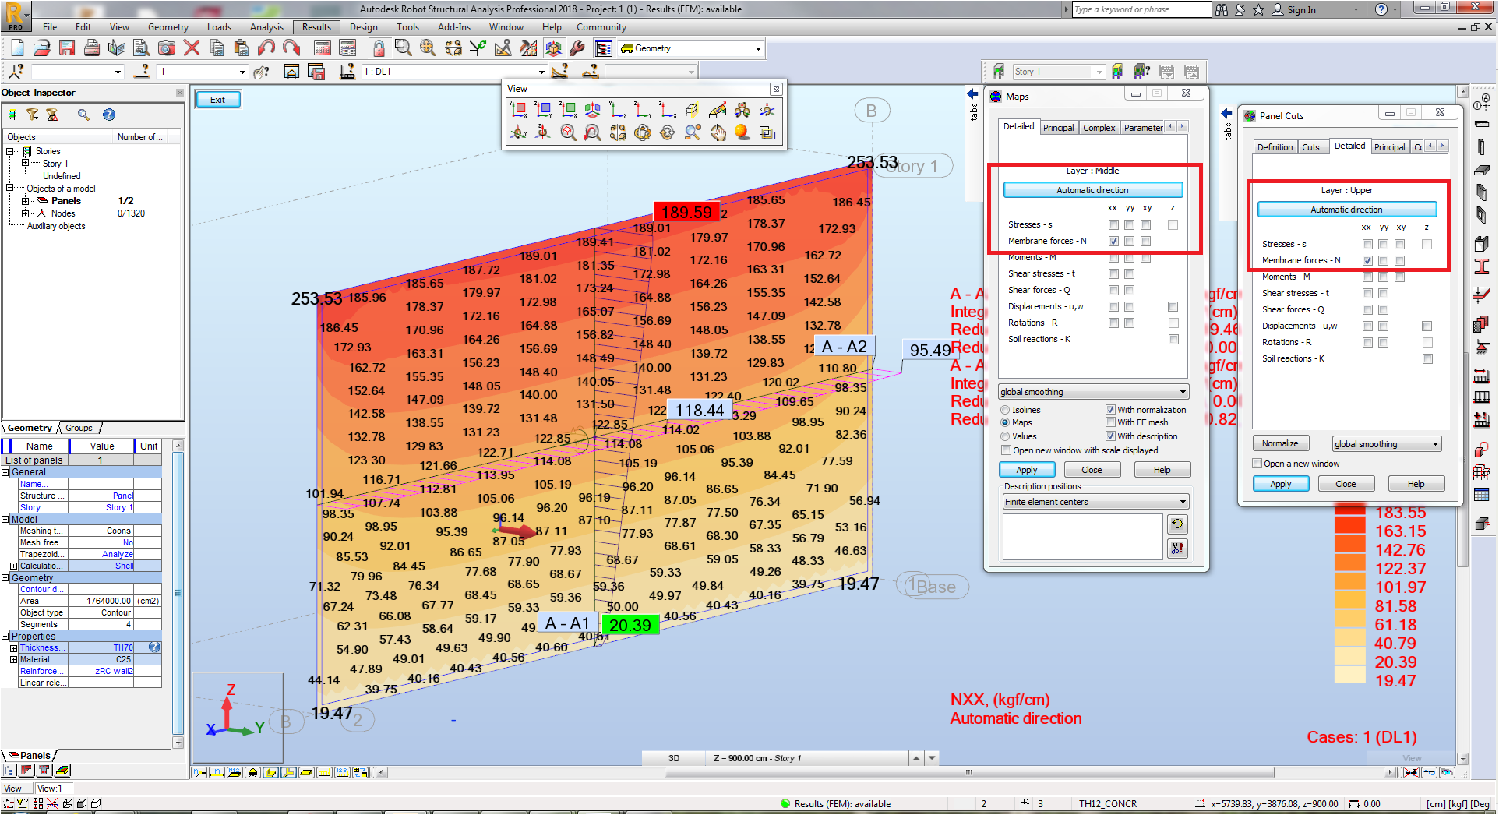Image resolution: width=1499 pixels, height=815 pixels.
Task: Click the orange sphere shading icon
Action: point(742,132)
